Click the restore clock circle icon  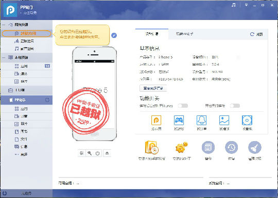coord(231,147)
